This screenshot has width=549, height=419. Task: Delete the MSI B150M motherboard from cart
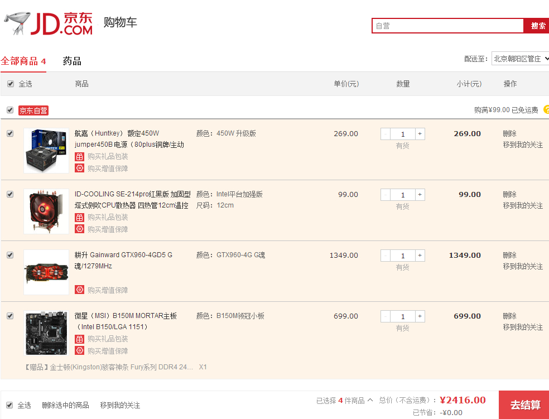[509, 316]
